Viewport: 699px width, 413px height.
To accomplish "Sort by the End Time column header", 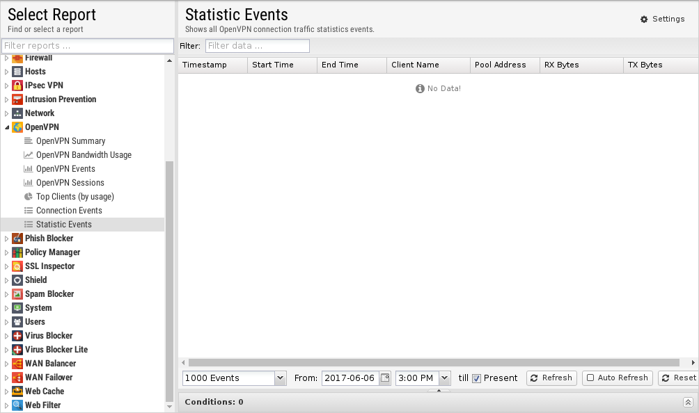I will click(x=352, y=65).
